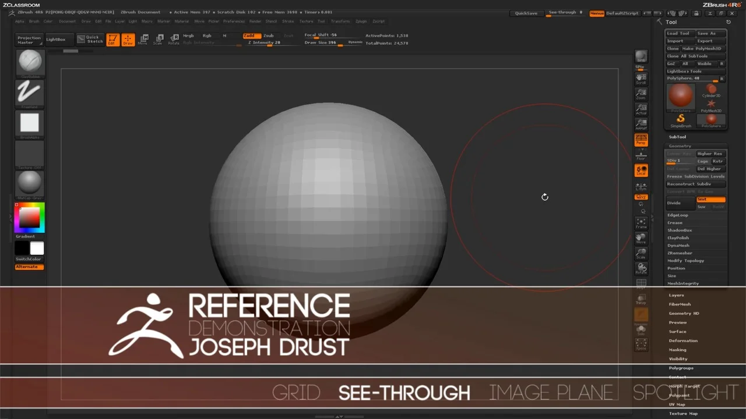Open the MatCap Gray material selector
The image size is (746, 419).
pyautogui.click(x=30, y=185)
